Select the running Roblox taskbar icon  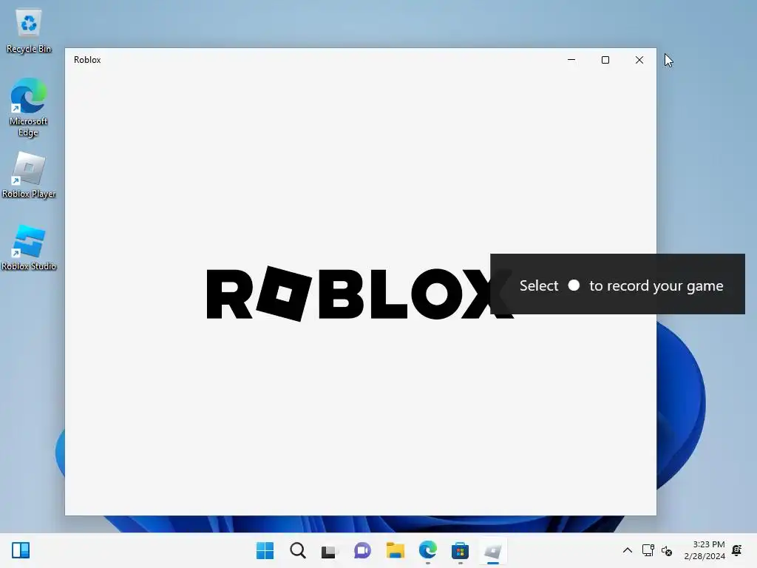coord(493,550)
